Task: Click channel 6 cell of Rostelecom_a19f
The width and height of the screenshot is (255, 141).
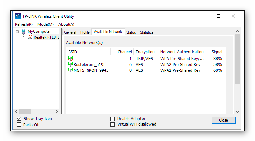Action: tap(130, 64)
